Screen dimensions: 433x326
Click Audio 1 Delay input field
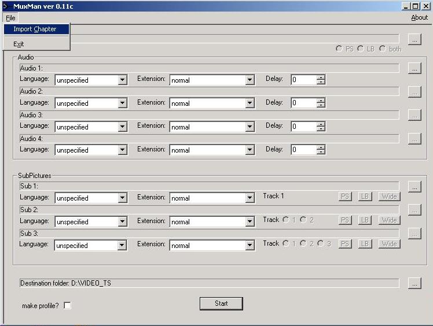click(304, 80)
